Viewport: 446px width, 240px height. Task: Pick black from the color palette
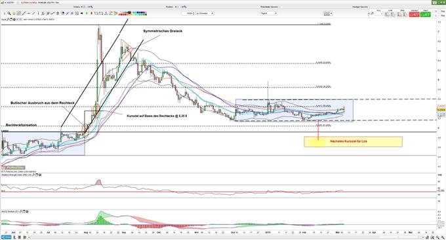click(129, 12)
